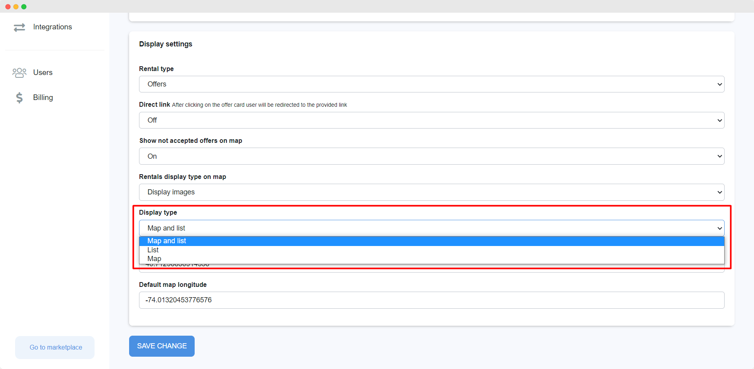Click the Display type label
This screenshot has width=754, height=369.
158,213
